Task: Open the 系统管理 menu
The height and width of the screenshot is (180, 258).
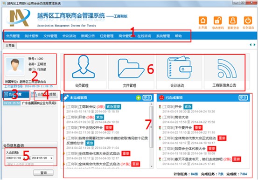Action: 163,36
